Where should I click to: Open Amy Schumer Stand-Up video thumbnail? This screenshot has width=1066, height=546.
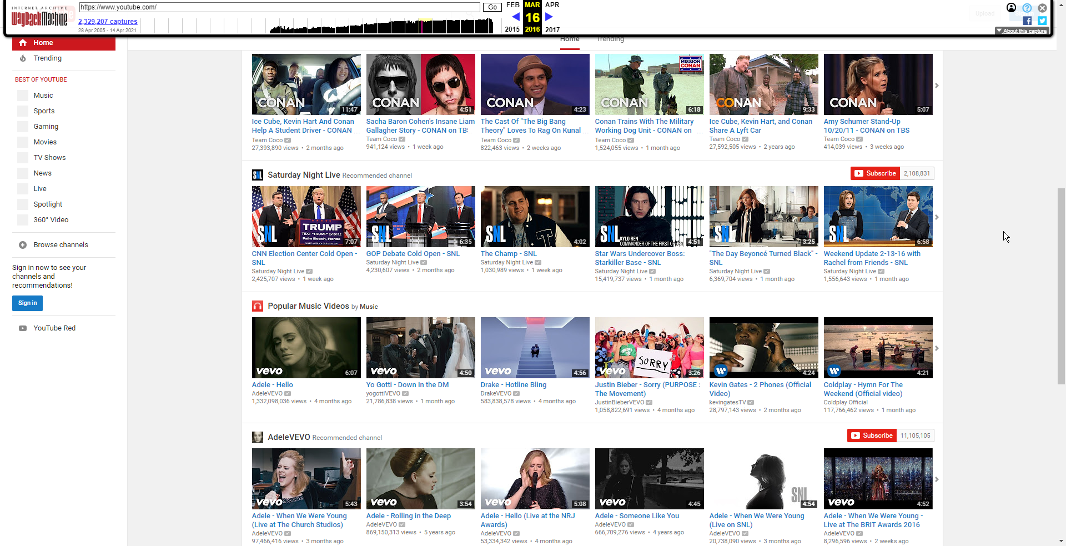pos(878,84)
